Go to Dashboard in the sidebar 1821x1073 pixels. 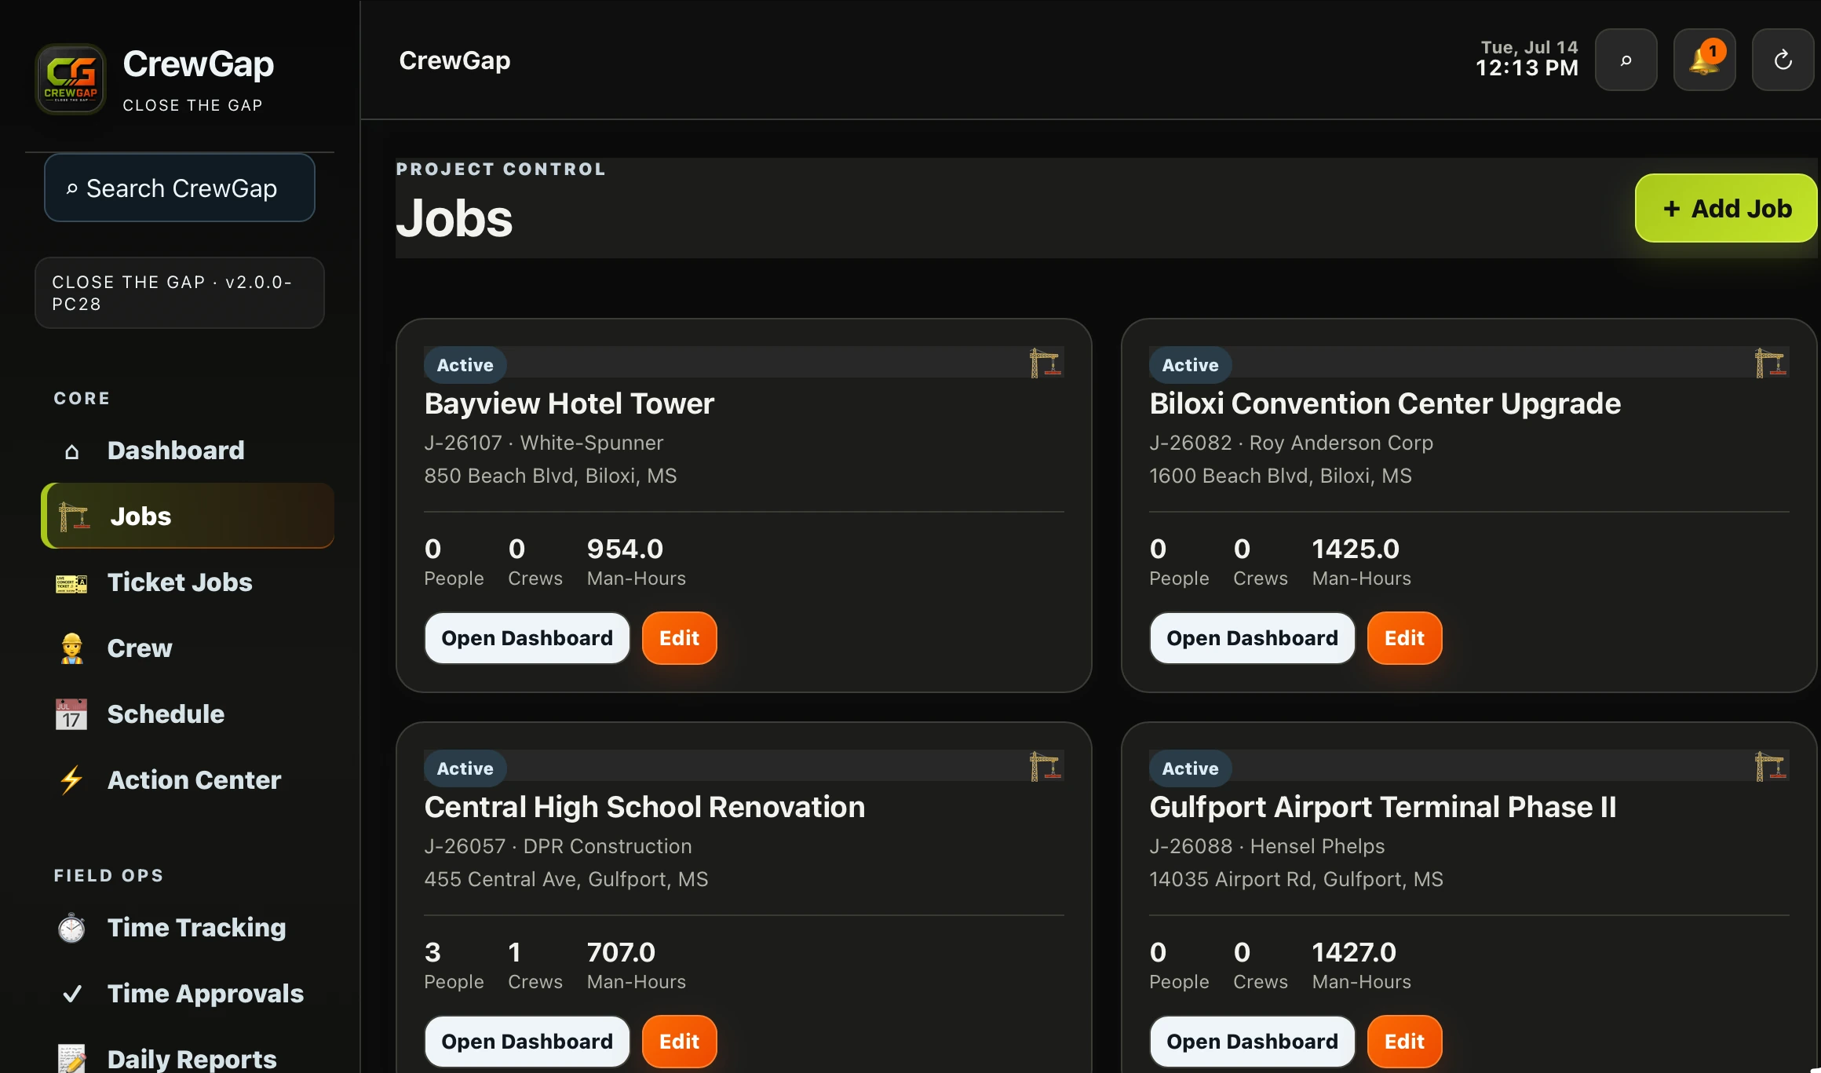pos(188,451)
